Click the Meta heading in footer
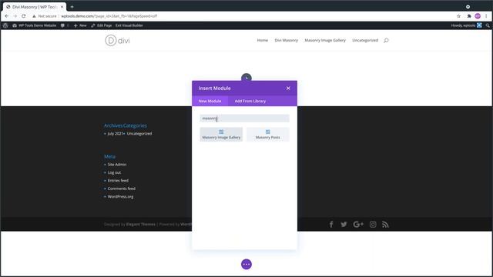The image size is (493, 277). point(109,156)
